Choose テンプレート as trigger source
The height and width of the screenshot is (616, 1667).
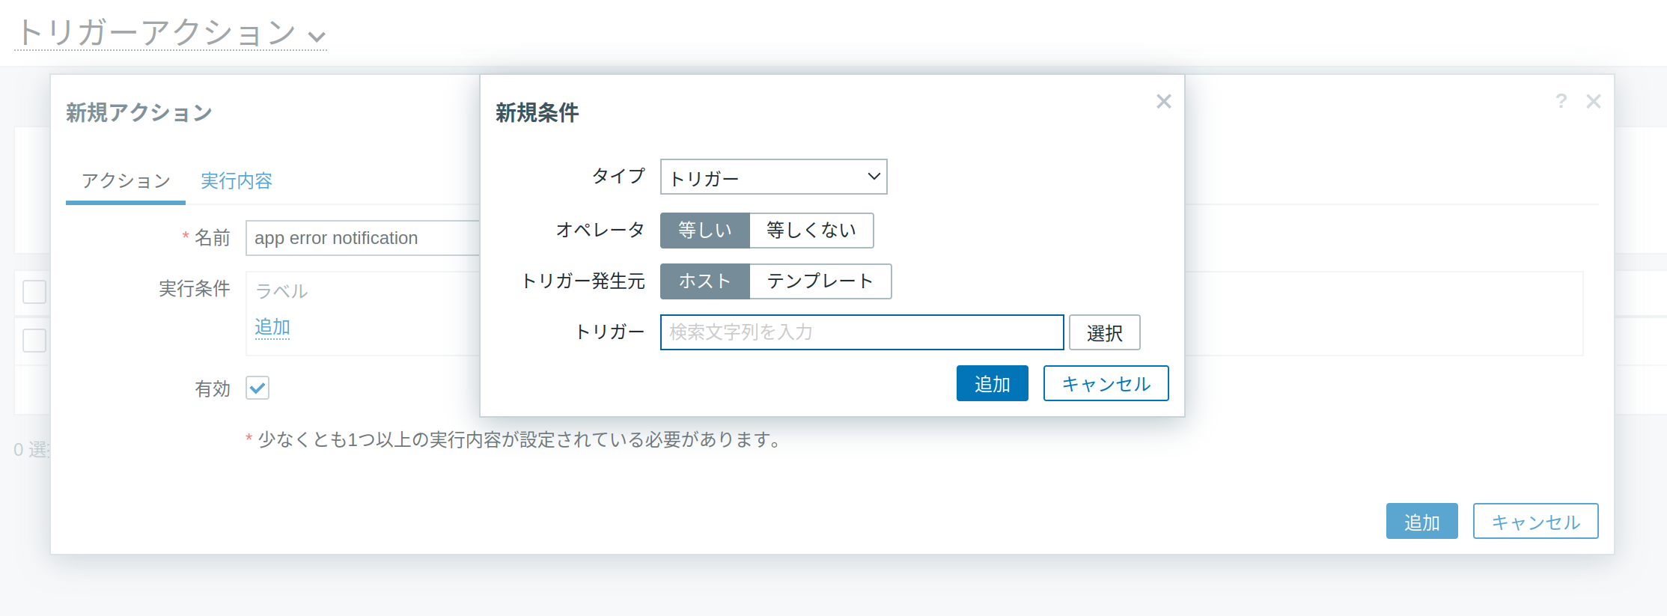tap(820, 281)
